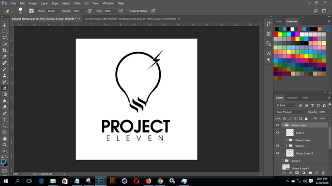Show the Group 3 copy layer
The width and height of the screenshot is (332, 186).
[x=278, y=140]
